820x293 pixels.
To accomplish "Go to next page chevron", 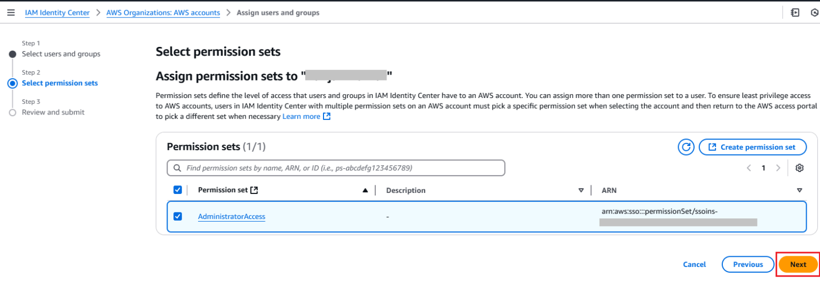I will pyautogui.click(x=778, y=168).
